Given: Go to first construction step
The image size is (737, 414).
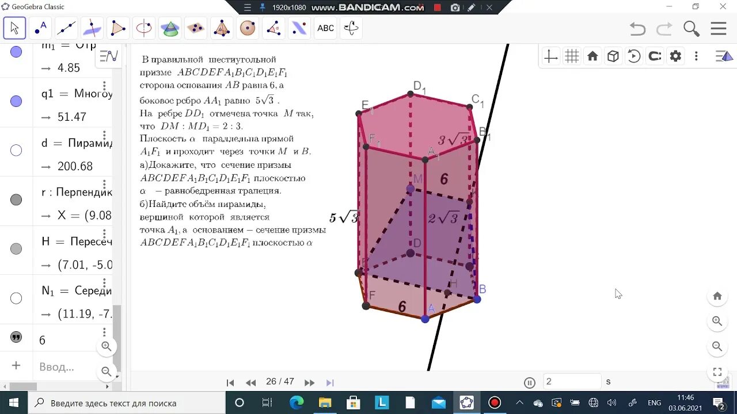Looking at the screenshot, I should (x=230, y=382).
